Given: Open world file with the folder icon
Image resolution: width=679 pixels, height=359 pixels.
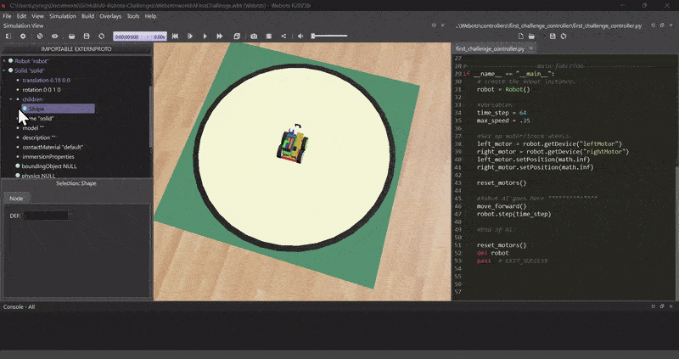Looking at the screenshot, I should (72, 36).
